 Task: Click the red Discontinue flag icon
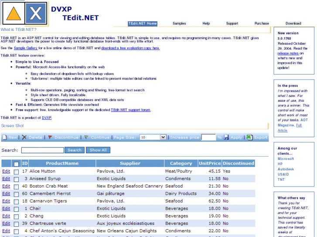point(50,137)
